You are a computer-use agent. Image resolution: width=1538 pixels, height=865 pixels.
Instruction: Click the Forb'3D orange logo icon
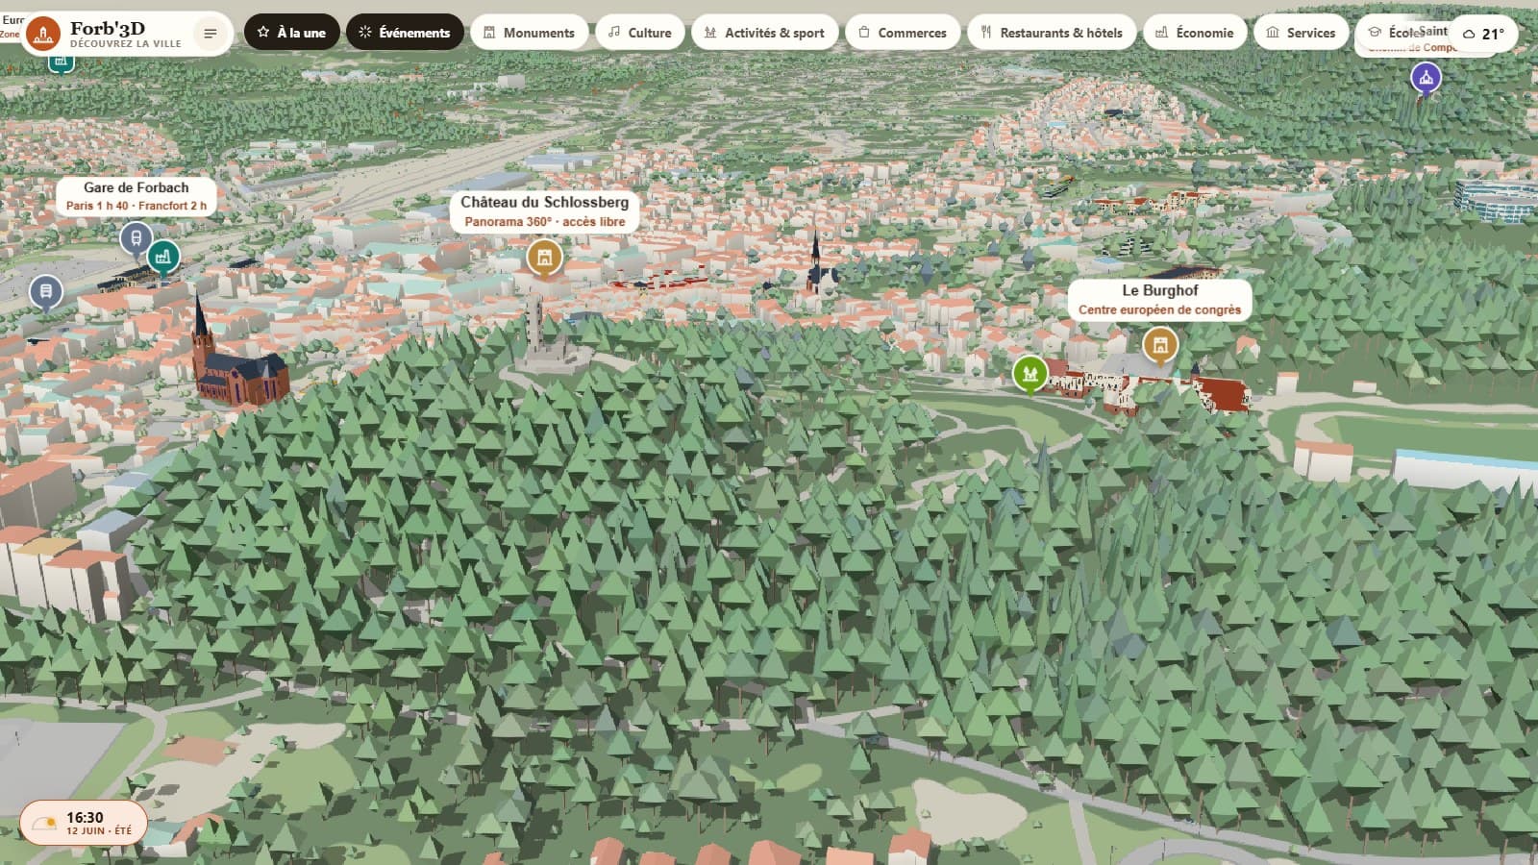coord(42,34)
